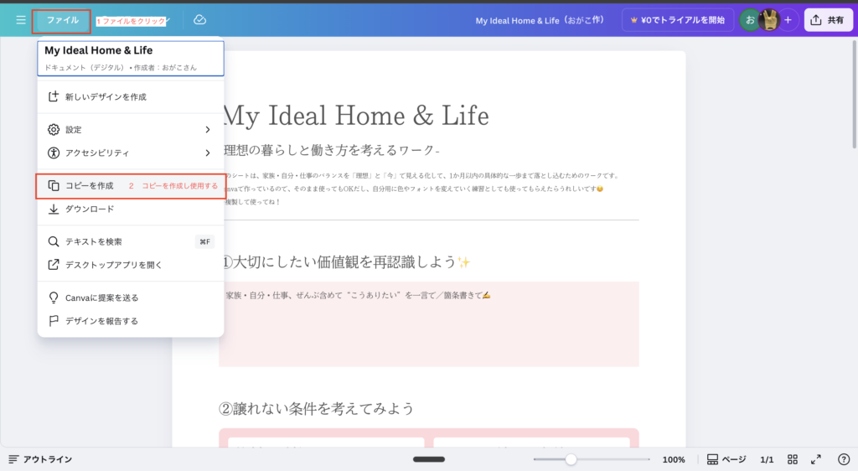Choose ダウンロード in the file menu
Screen dimensions: 858x471
pyautogui.click(x=90, y=209)
